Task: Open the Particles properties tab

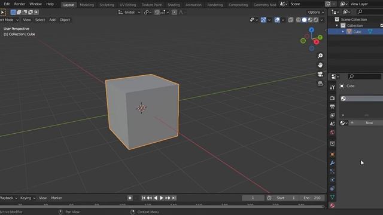Action: tap(332, 171)
